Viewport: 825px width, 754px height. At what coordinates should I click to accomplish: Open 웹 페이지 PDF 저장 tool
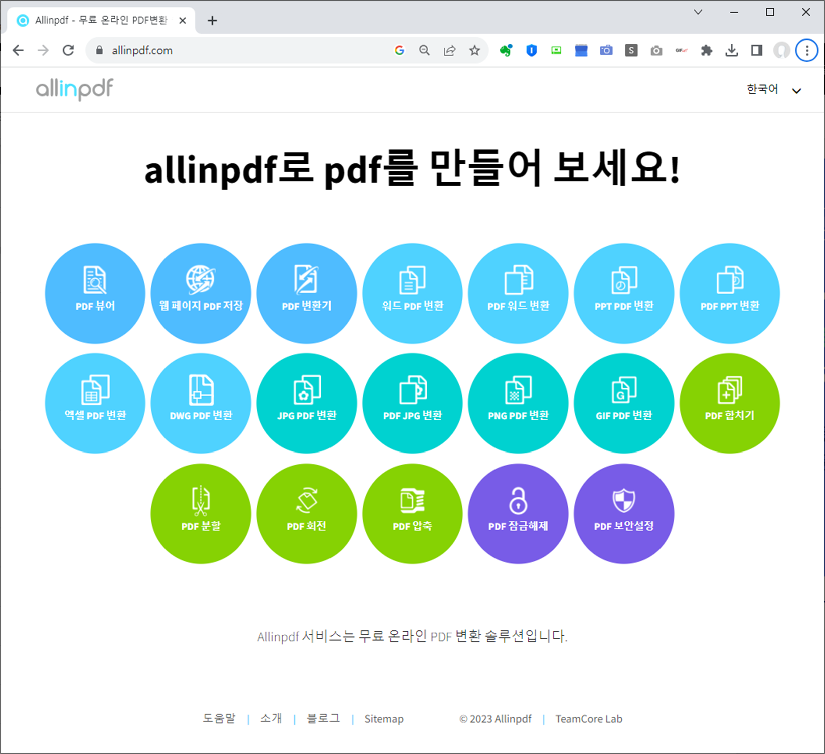click(x=201, y=293)
